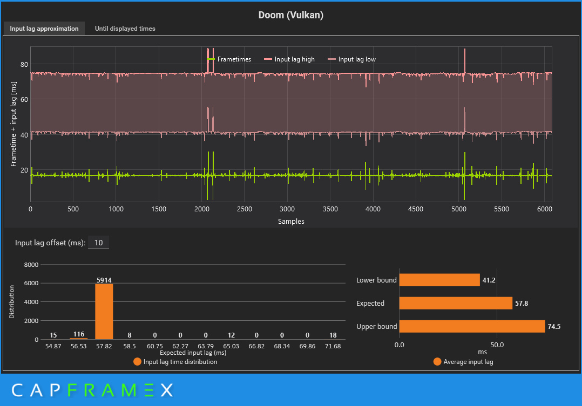Viewport: 582px width, 406px height.
Task: Click the CAPFRAMEX logo
Action: pyautogui.click(x=92, y=390)
